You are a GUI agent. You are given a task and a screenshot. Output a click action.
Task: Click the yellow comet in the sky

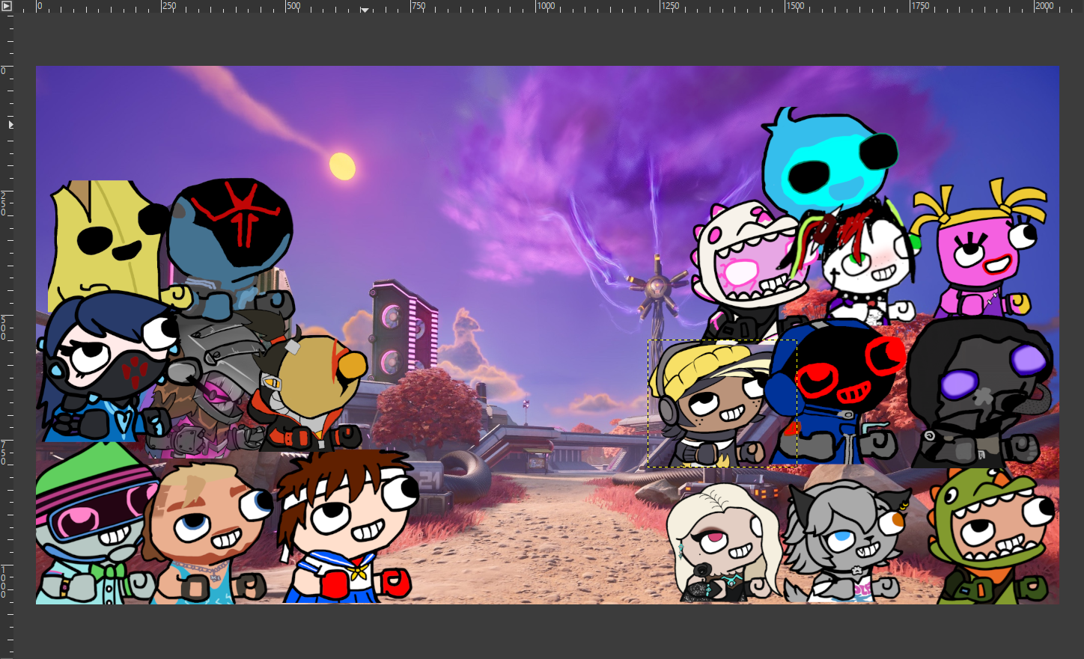coord(342,166)
